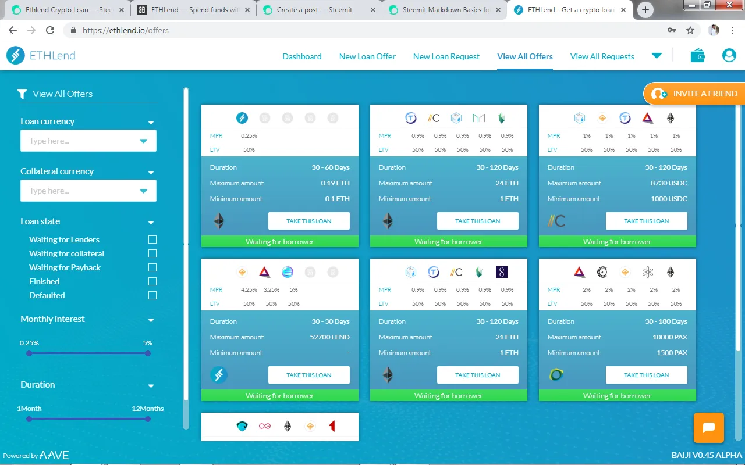Take the 0.19 ETH loan offer

click(x=309, y=221)
